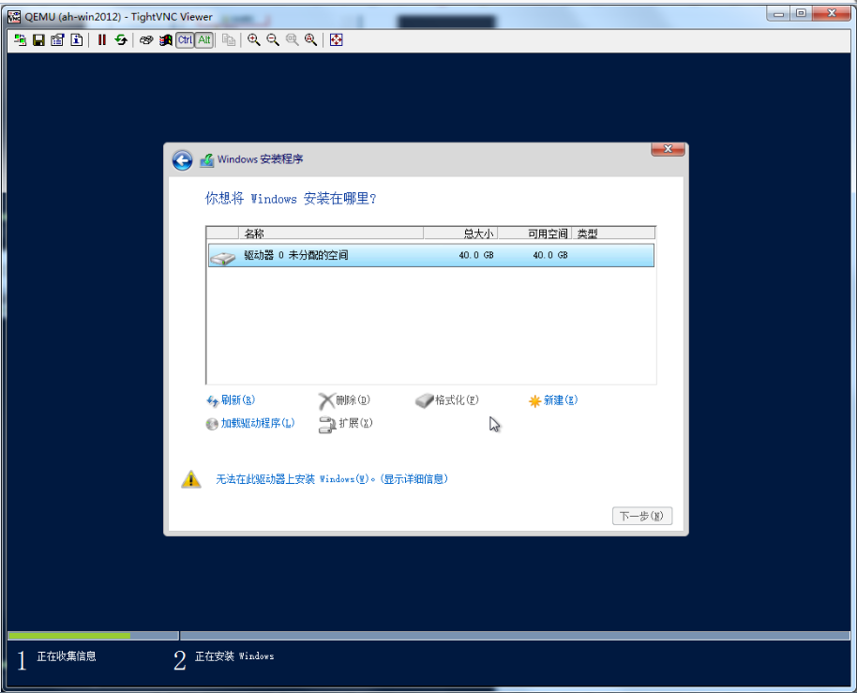The height and width of the screenshot is (693, 857).
Task: Click the New connection toolbar icon
Action: (x=20, y=40)
